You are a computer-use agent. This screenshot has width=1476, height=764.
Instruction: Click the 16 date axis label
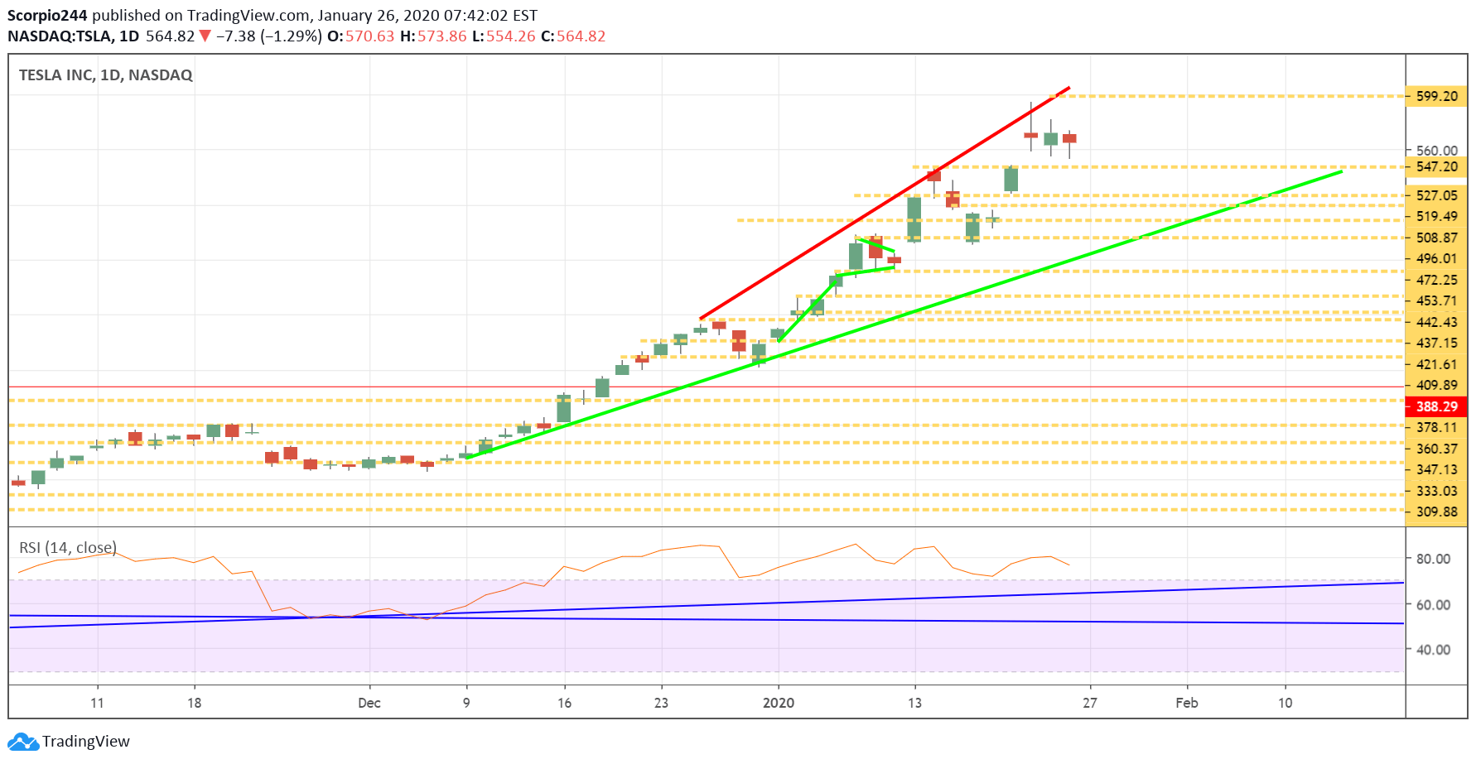[564, 703]
